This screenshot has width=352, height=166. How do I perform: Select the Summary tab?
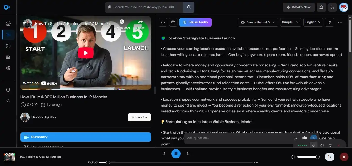click(x=86, y=137)
